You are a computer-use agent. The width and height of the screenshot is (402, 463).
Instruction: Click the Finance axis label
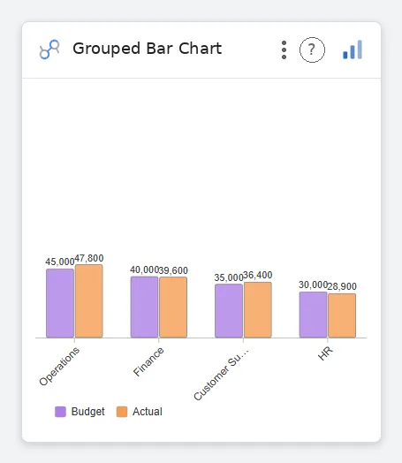148,361
